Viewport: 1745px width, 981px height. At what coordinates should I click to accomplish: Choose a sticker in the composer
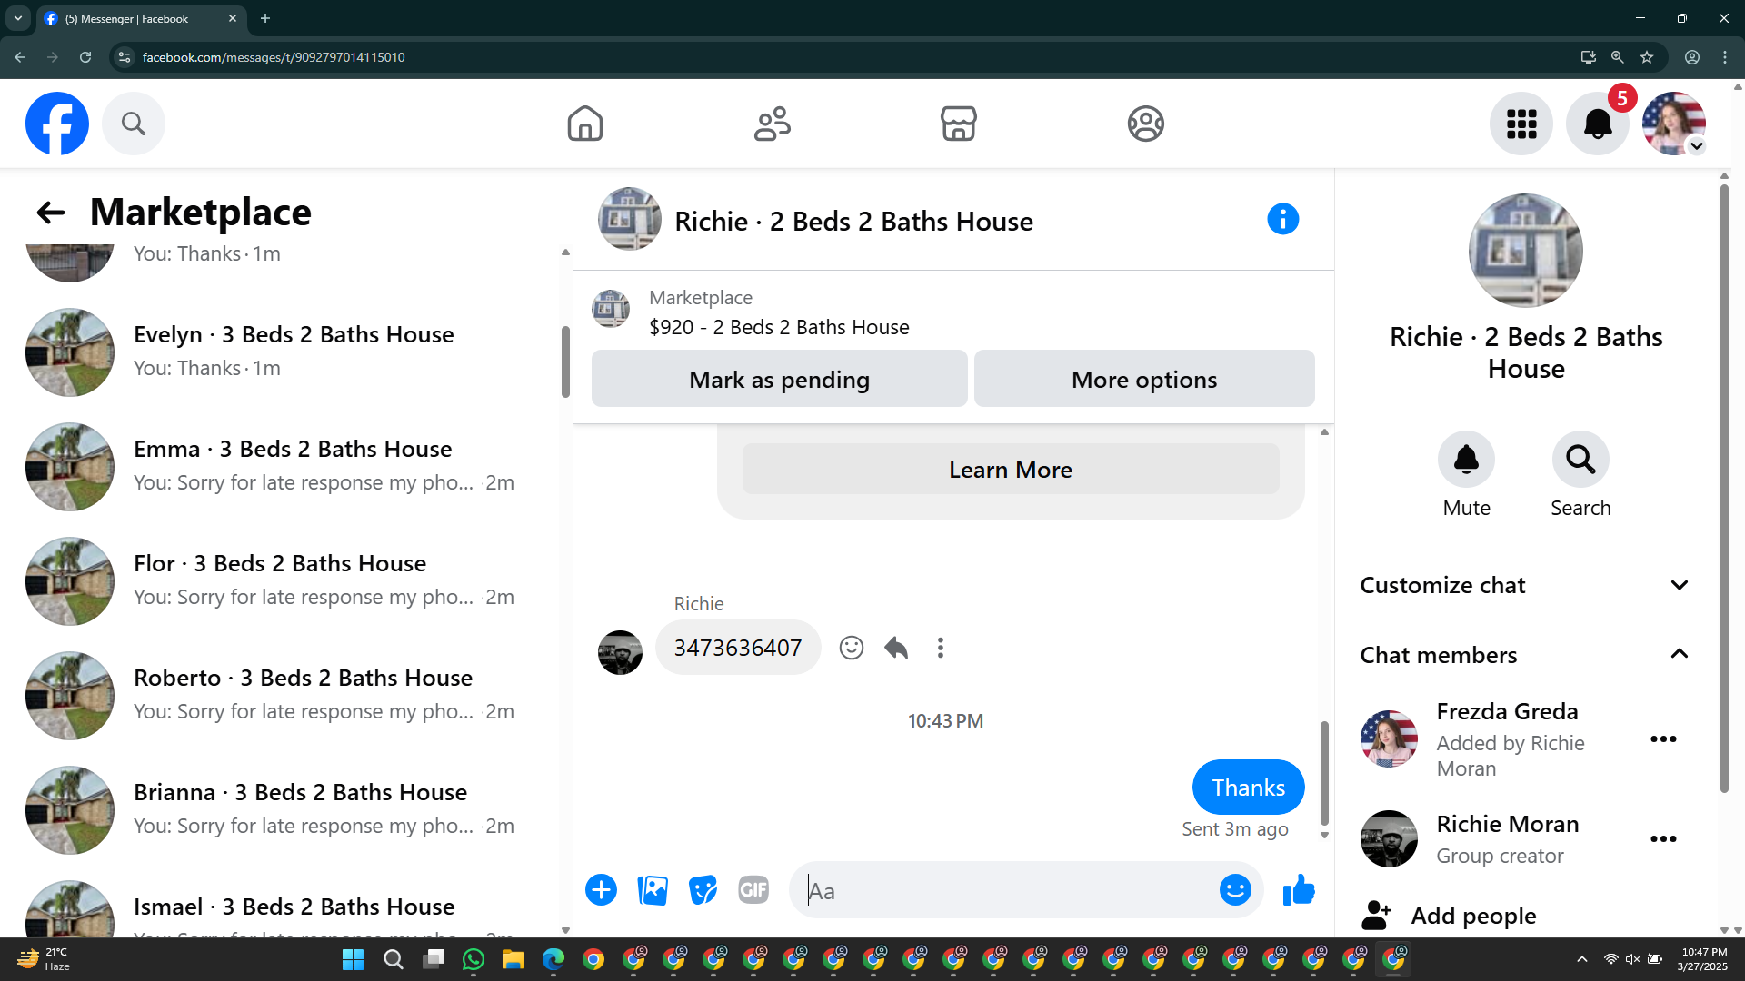tap(703, 890)
